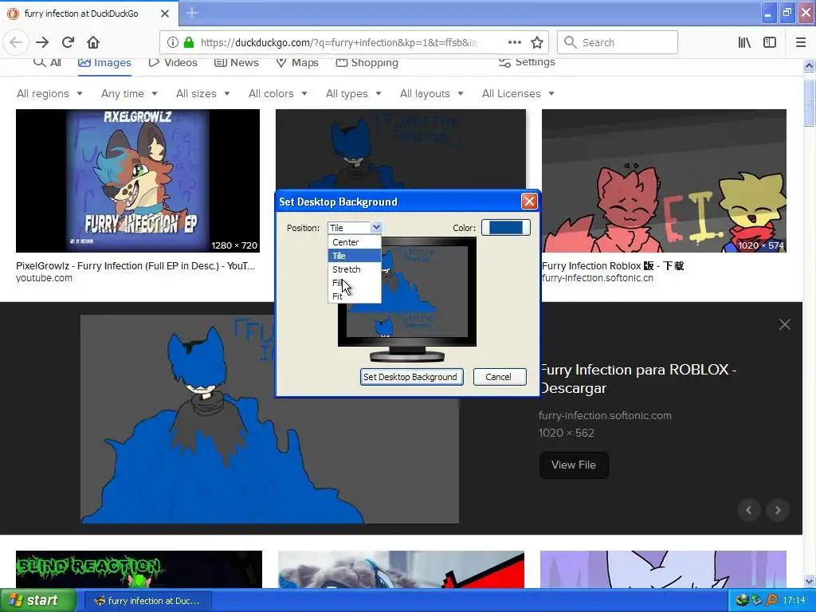Click the page scrollbar down arrow

coord(809,581)
